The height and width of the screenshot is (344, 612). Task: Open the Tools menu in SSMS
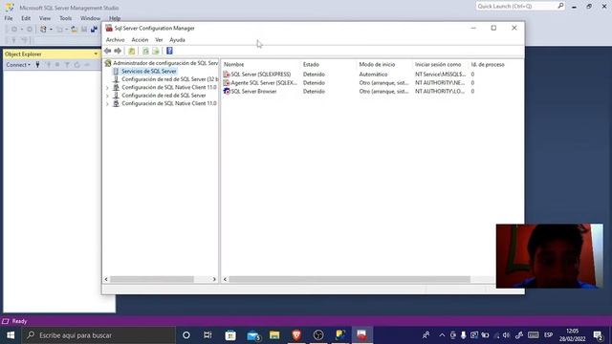click(66, 18)
